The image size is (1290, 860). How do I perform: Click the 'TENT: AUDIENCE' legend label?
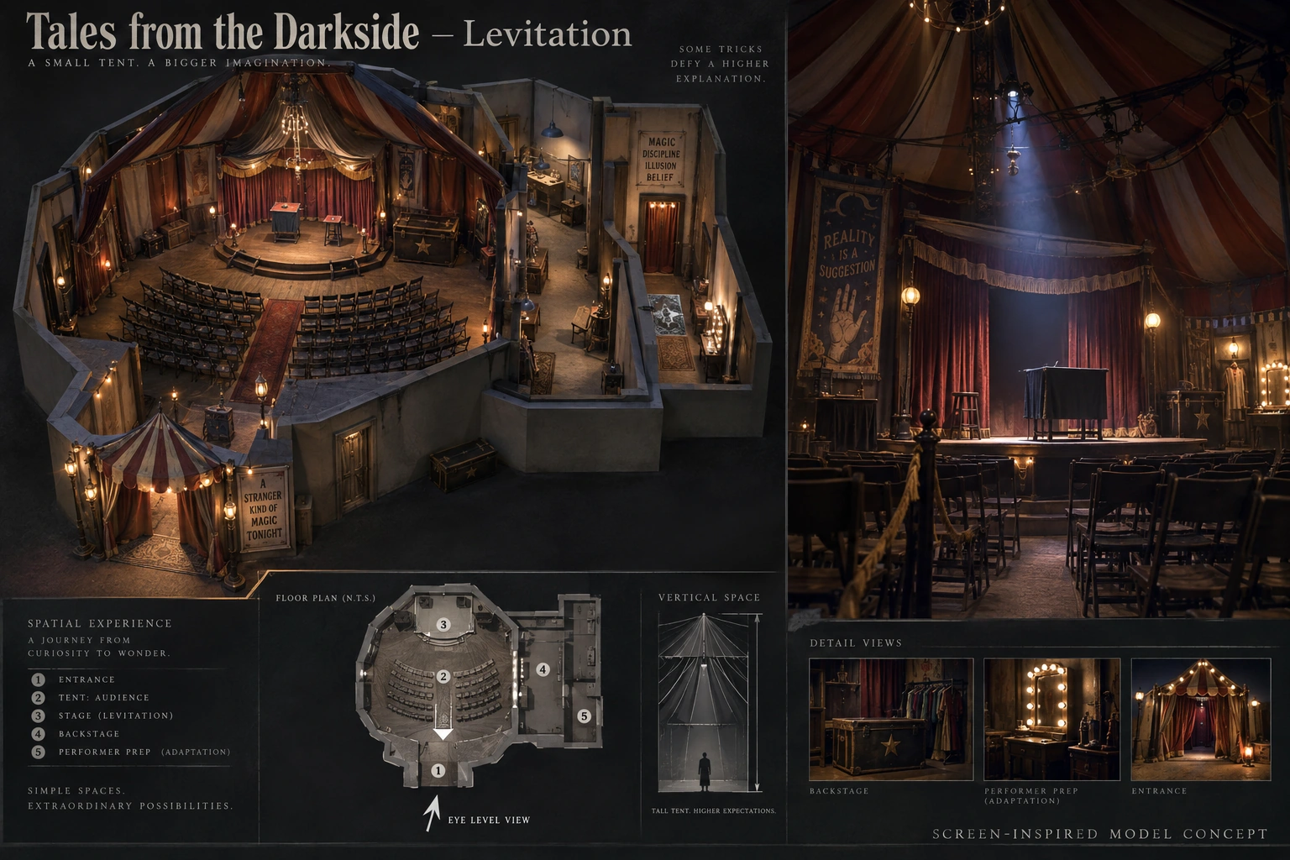[x=104, y=698]
